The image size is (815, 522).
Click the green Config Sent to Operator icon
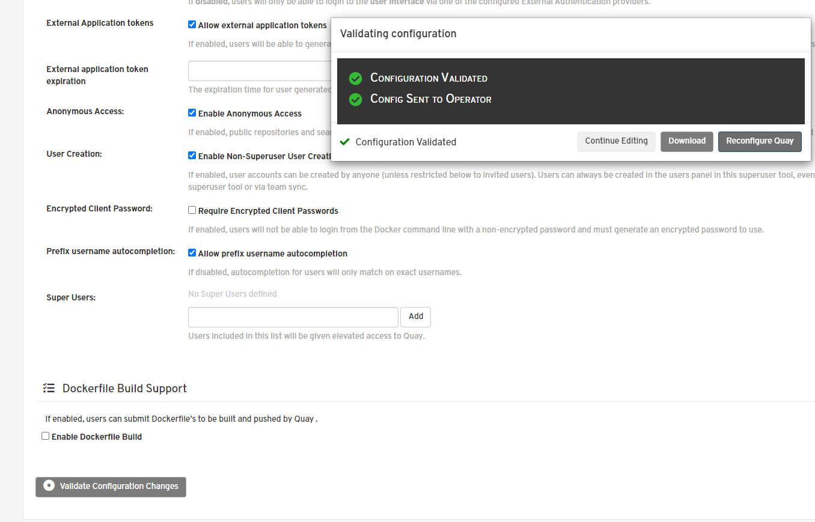coord(355,100)
